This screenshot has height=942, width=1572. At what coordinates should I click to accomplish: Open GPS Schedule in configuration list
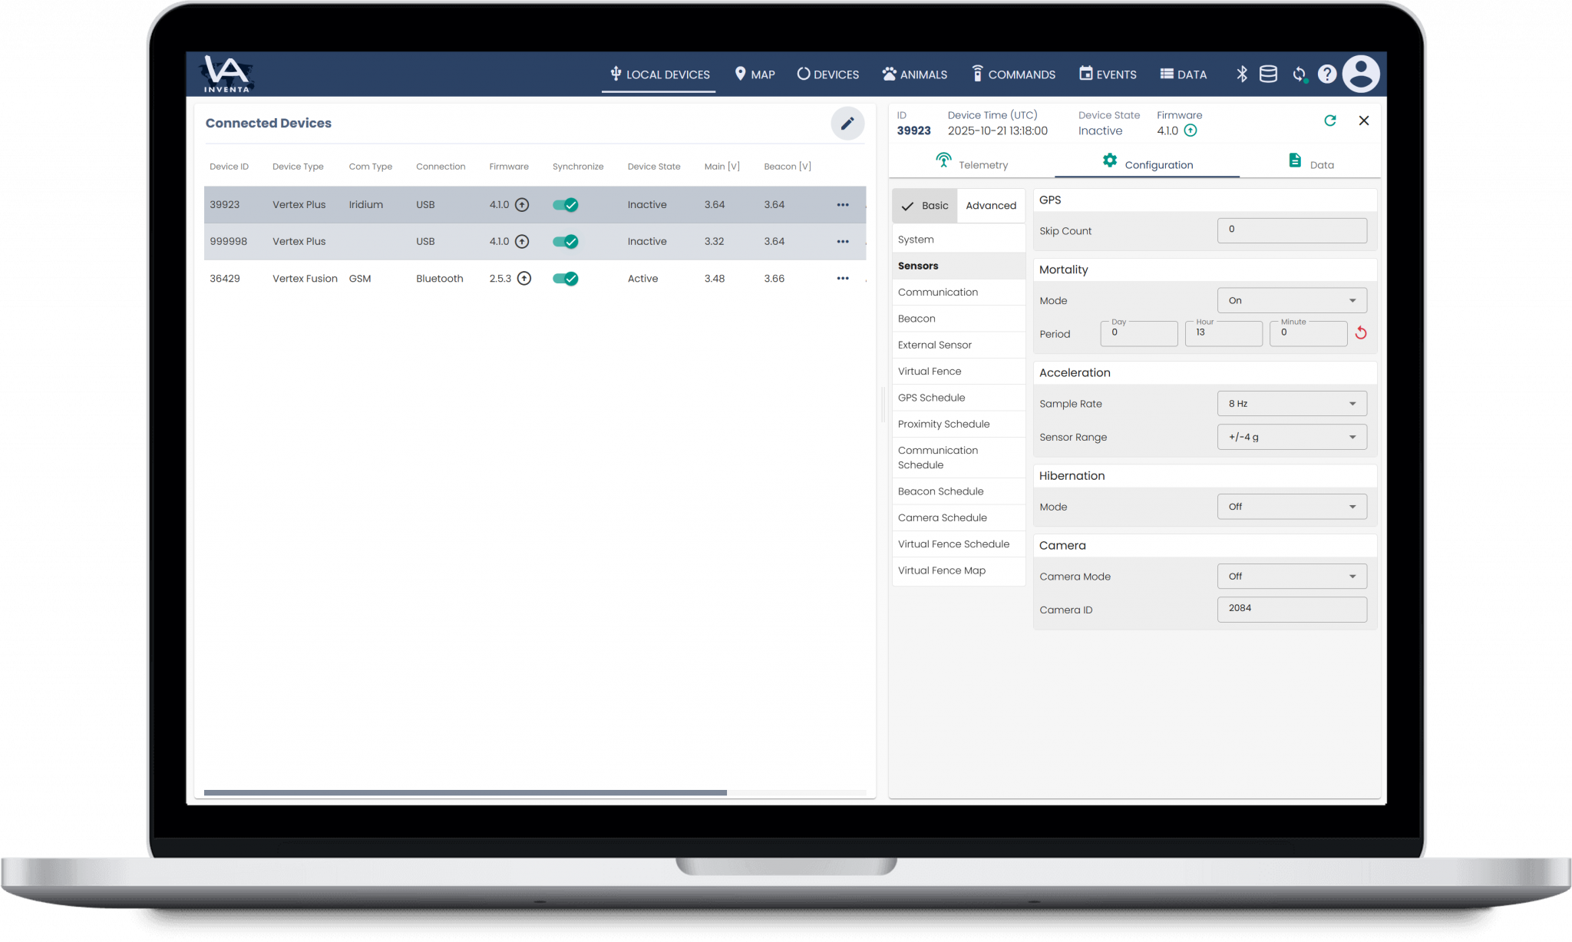click(931, 398)
